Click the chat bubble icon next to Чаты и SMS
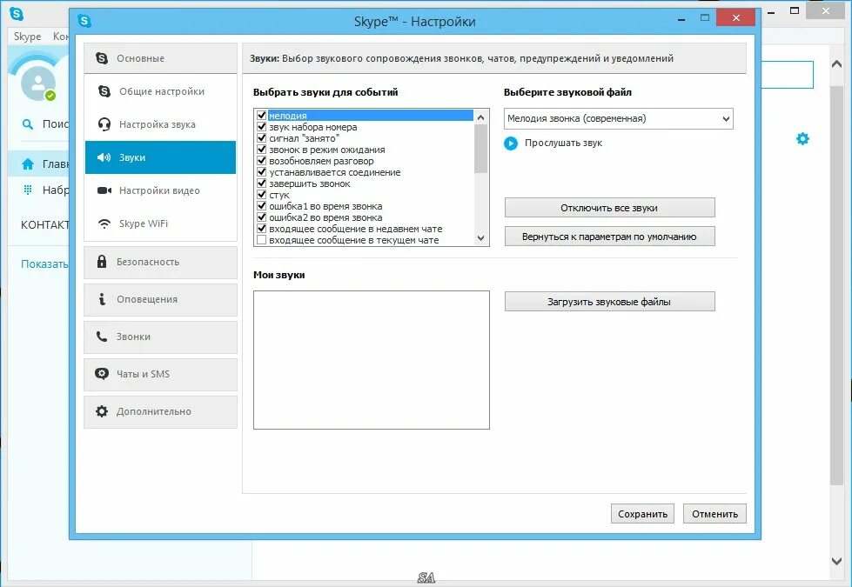 pyautogui.click(x=102, y=374)
